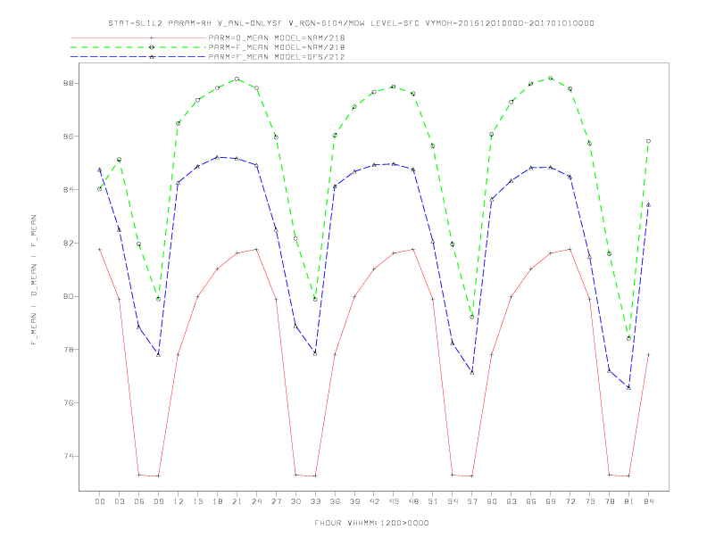The height and width of the screenshot is (546, 707).
Task: Click the x-axis hour label 51
Action: pos(433,501)
